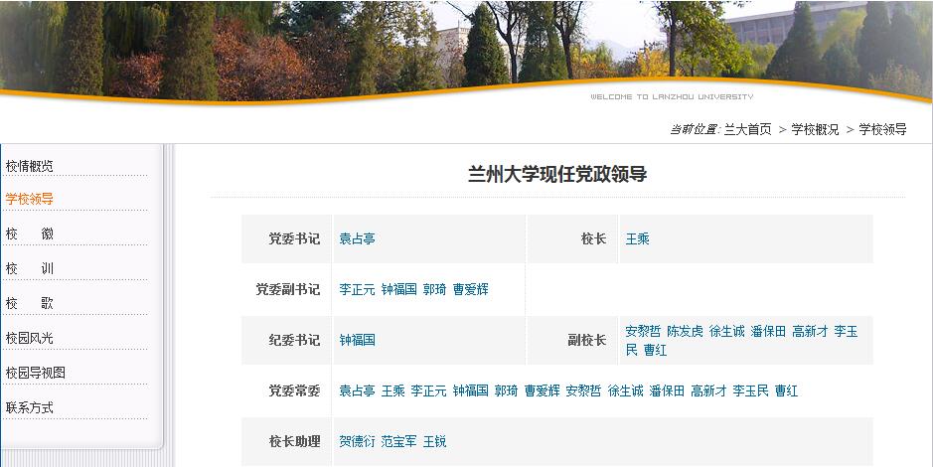Screen dimensions: 933x467
Task: Open 陈发虎 in the 副校长 row
Action: point(685,331)
